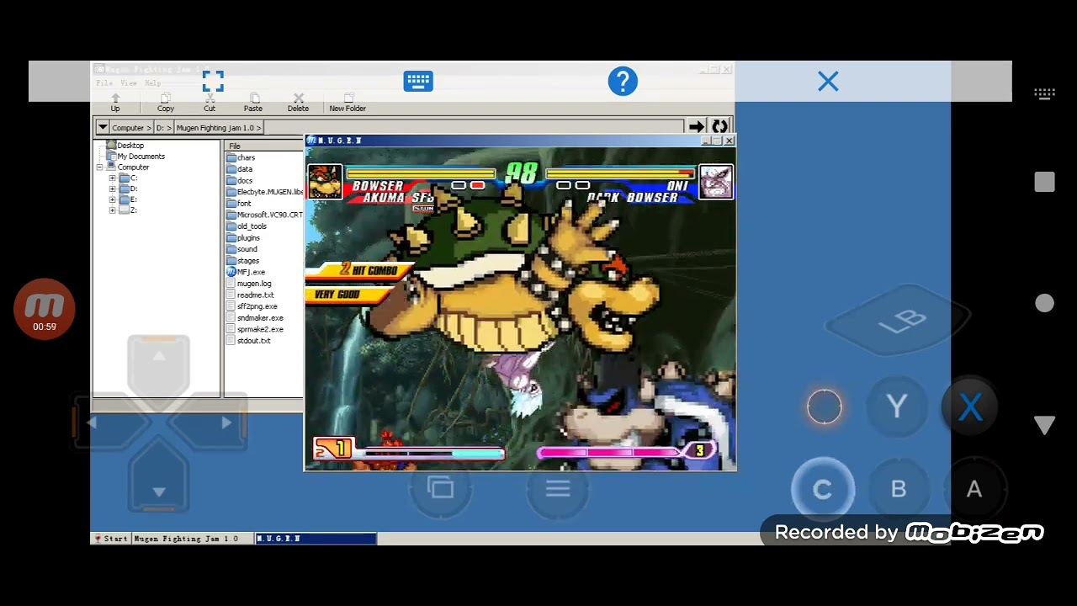Click the File column header
The width and height of the screenshot is (1077, 606).
(264, 146)
